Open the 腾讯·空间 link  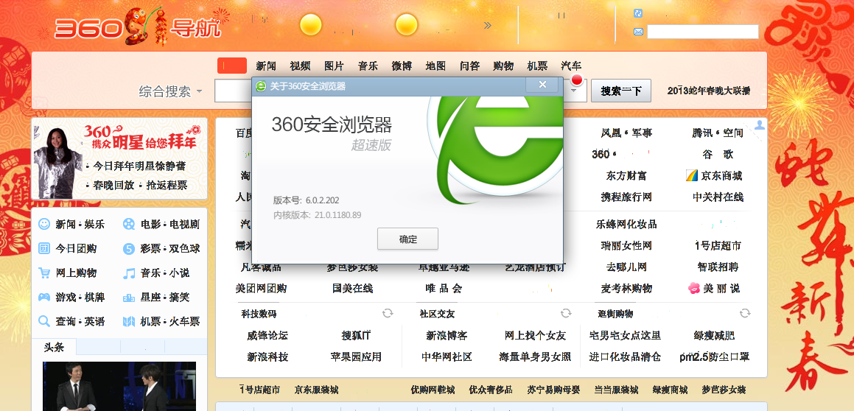pyautogui.click(x=717, y=133)
